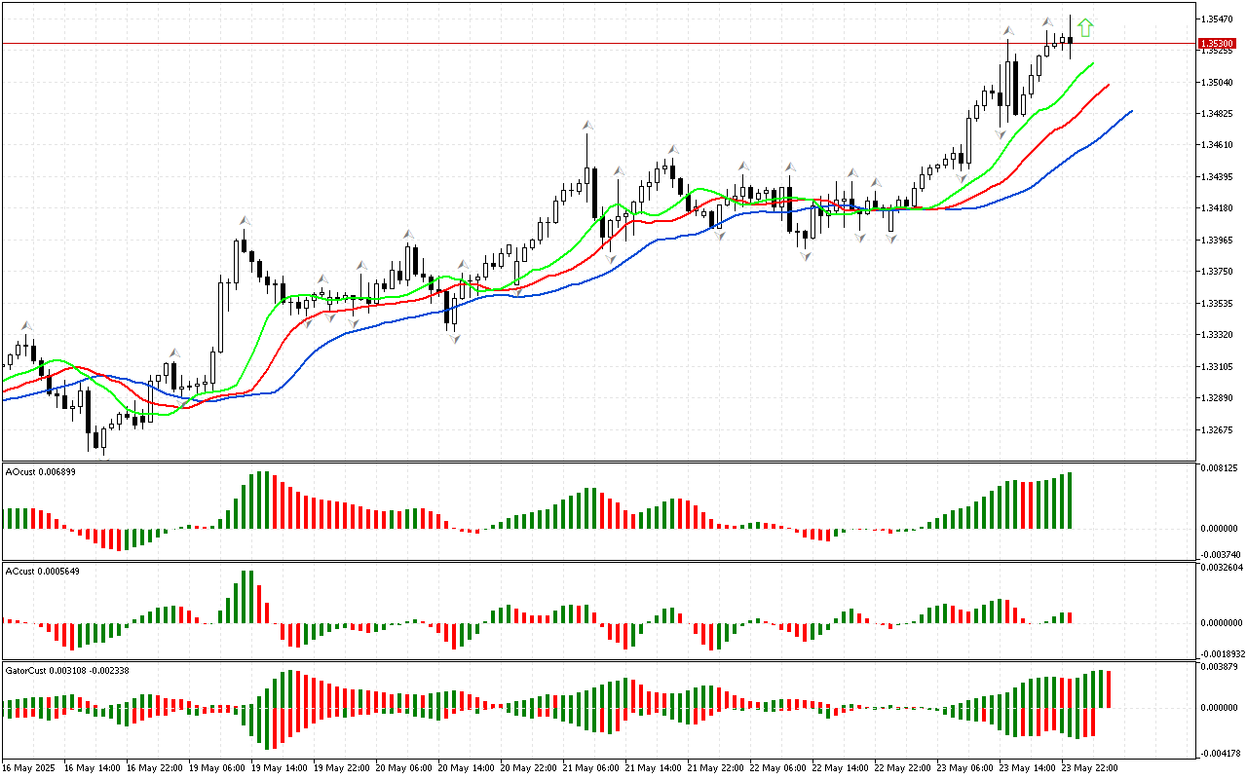Click the up fractal above the 19 May 06:00 peak
The height and width of the screenshot is (779, 1247).
click(245, 221)
